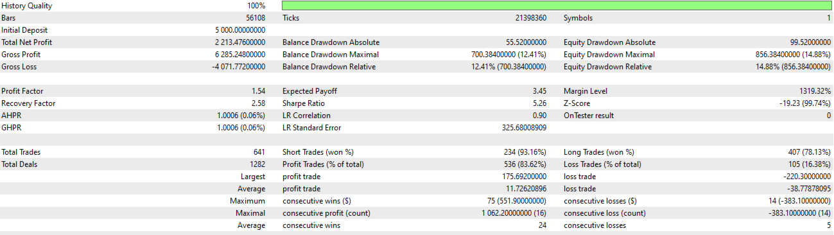834x235 pixels.
Task: Select the Short Trades (won %) value
Action: pyautogui.click(x=525, y=152)
